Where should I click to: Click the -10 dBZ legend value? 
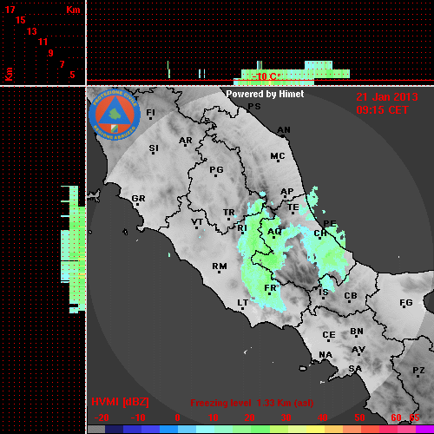pos(138,418)
